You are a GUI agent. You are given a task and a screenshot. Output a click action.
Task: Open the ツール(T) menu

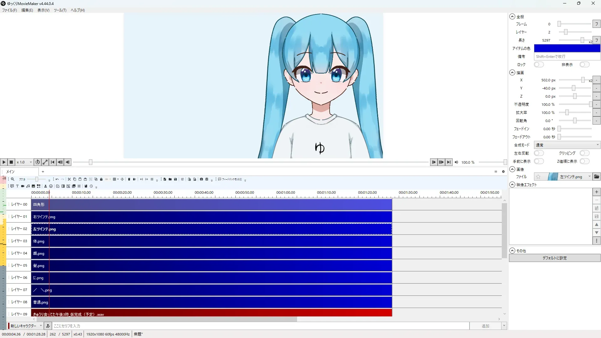[x=60, y=10]
